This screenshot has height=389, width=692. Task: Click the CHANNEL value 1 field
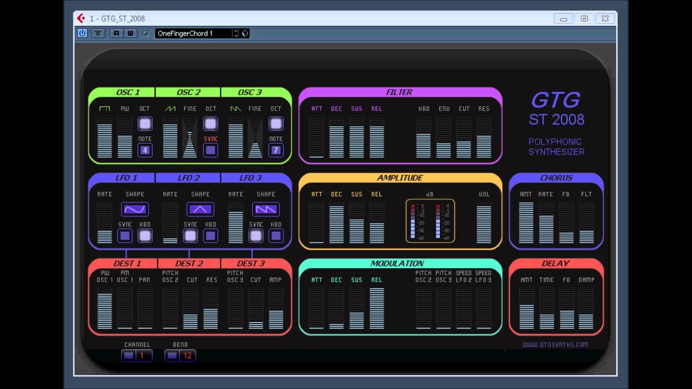pos(143,356)
